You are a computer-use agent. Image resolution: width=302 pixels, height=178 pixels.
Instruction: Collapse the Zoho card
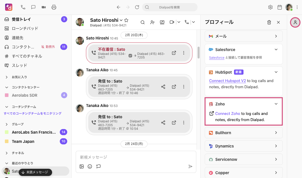pyautogui.click(x=276, y=104)
